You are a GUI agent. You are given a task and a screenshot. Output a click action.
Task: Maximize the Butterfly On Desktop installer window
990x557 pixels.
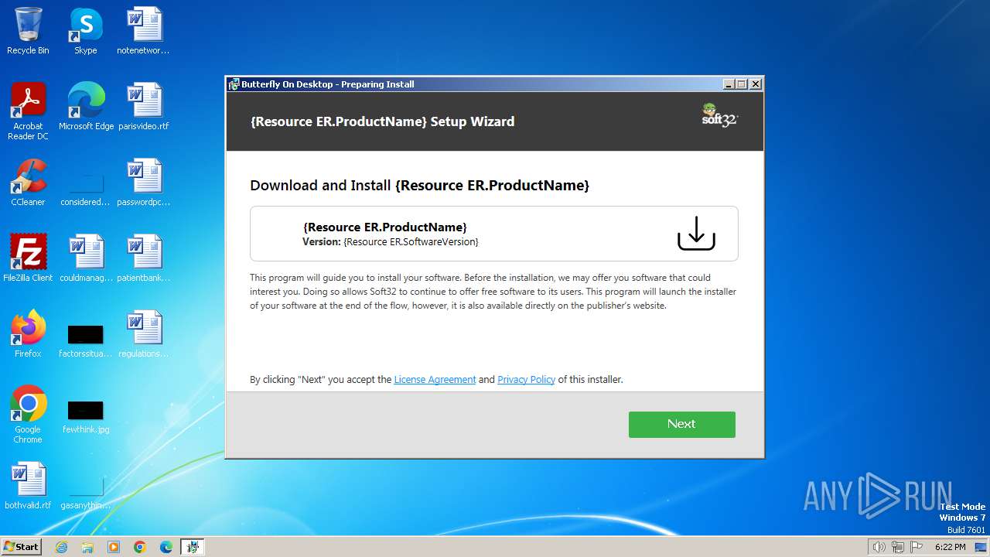click(x=741, y=84)
